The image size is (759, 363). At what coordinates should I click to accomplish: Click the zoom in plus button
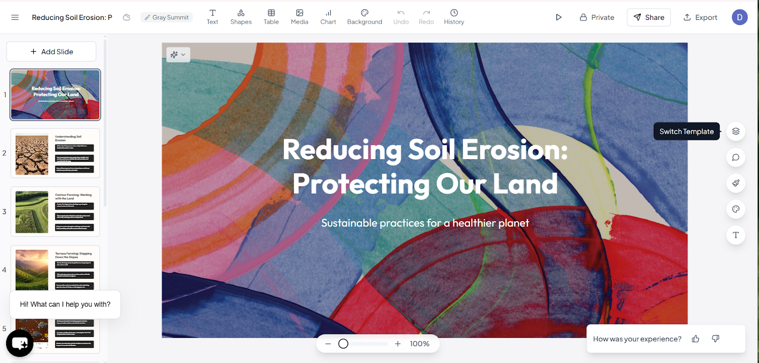coord(398,344)
